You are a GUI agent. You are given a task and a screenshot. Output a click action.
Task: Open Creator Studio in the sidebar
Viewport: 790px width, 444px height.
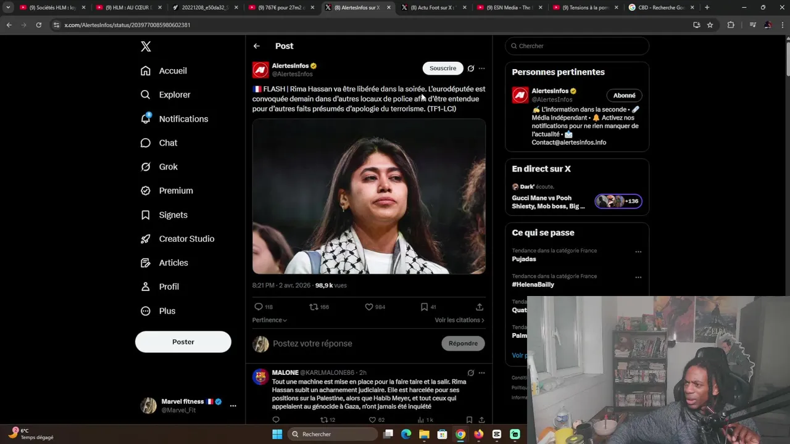(178, 239)
